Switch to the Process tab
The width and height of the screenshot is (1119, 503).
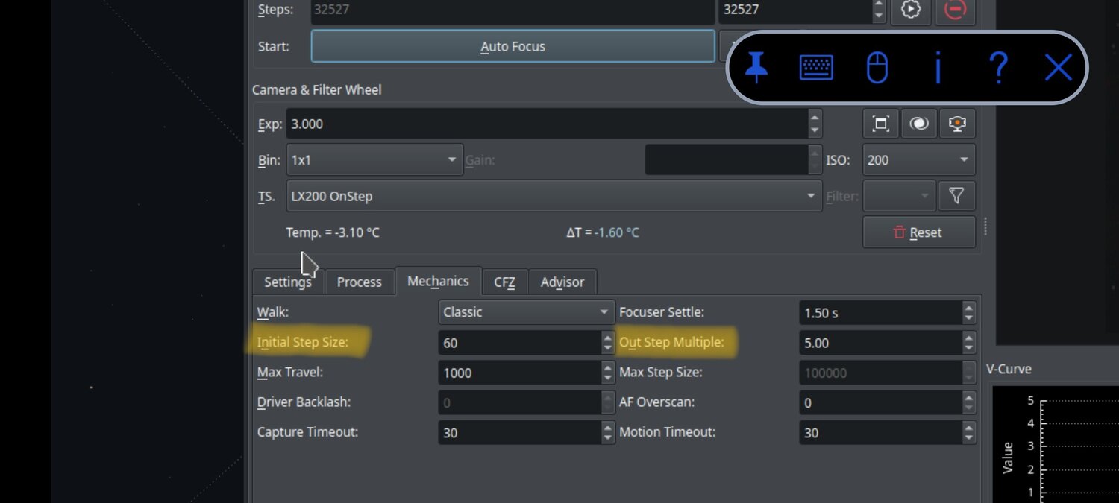(360, 282)
